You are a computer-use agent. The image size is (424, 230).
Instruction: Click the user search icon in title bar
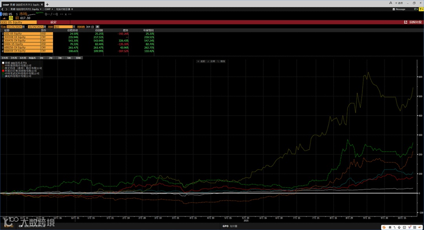pos(391,3)
